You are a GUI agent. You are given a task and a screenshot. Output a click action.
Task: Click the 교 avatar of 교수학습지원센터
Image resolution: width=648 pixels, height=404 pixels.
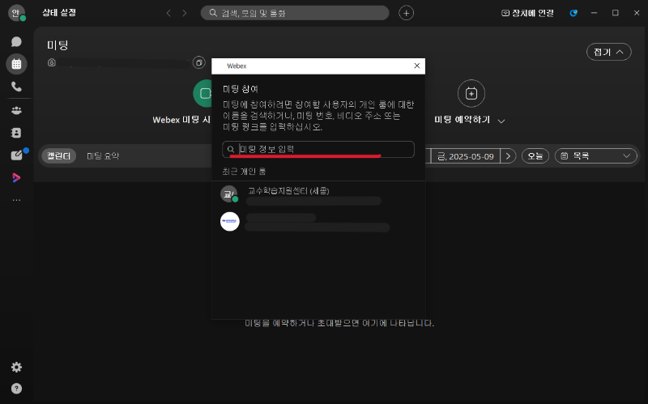229,194
